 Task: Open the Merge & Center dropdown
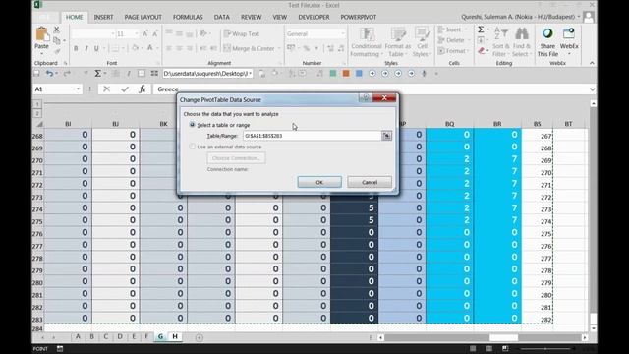tap(279, 48)
